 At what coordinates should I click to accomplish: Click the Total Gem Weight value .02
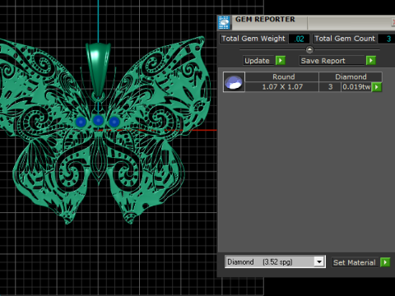pyautogui.click(x=299, y=39)
